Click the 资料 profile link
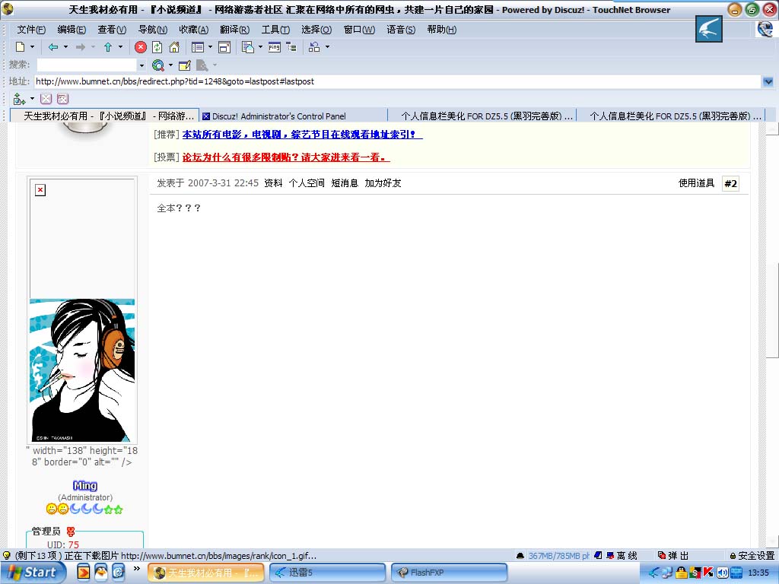The width and height of the screenshot is (779, 584). [273, 183]
